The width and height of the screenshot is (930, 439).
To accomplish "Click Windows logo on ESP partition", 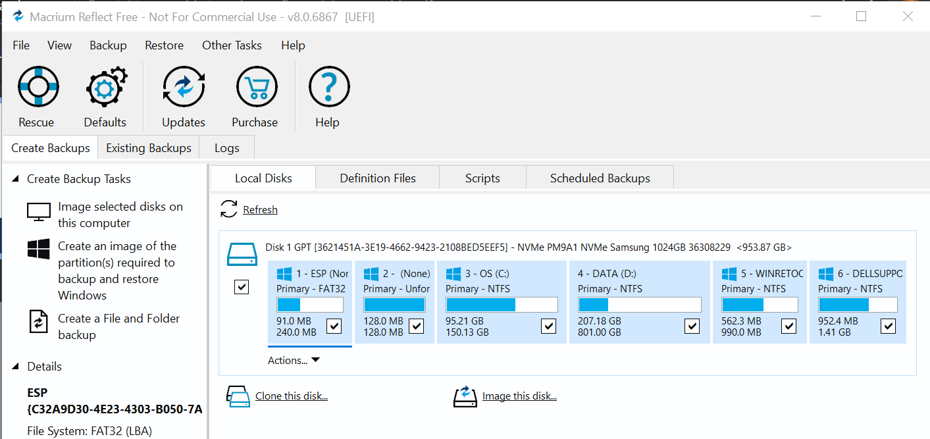I will pyautogui.click(x=284, y=274).
